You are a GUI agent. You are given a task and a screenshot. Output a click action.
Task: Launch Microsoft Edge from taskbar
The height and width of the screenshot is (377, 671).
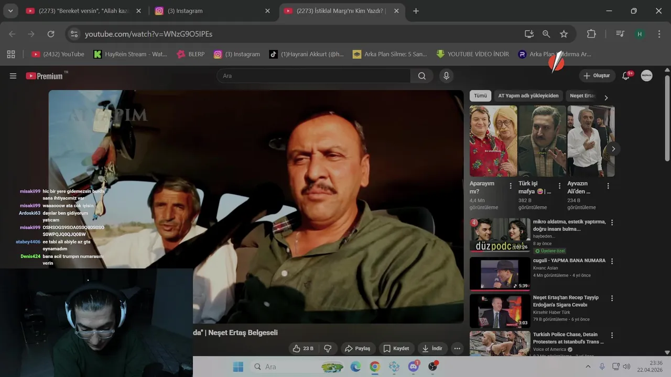356,367
